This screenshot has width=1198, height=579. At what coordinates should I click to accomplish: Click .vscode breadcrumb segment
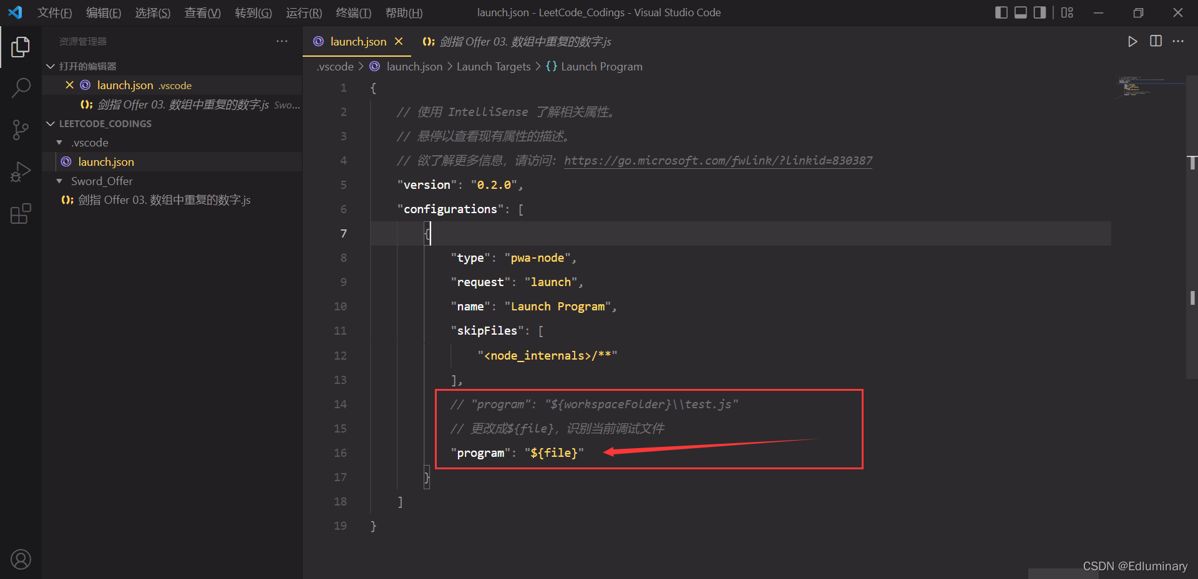[335, 67]
